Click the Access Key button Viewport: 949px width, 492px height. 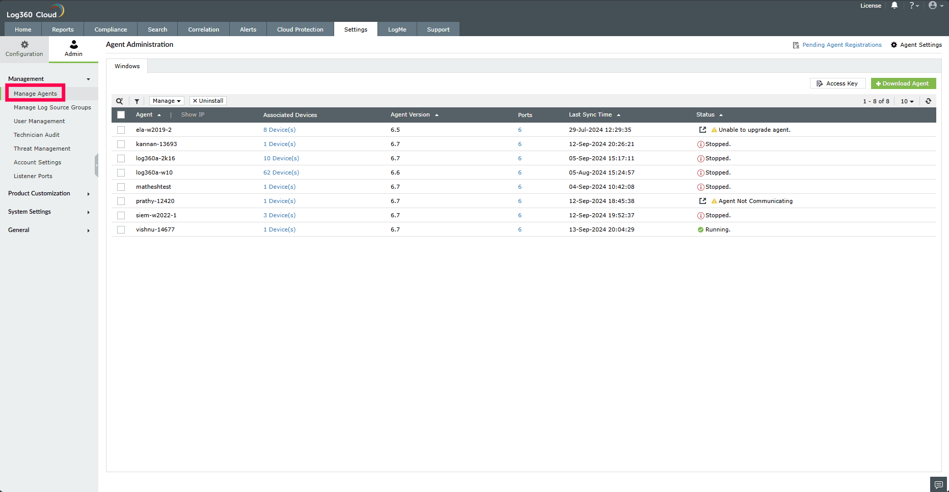[x=837, y=83]
